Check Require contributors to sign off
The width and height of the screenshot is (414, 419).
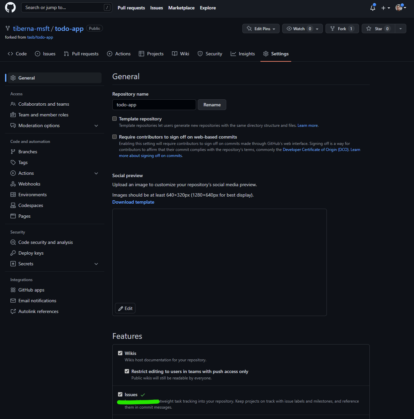(114, 137)
